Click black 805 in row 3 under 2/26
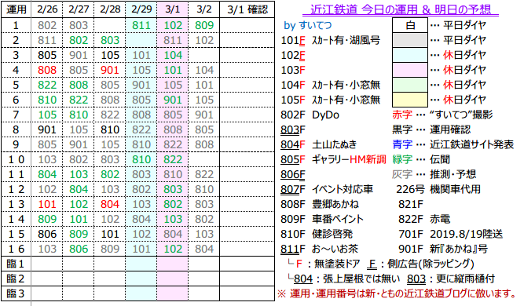This screenshot has width=524, height=306. [47, 55]
